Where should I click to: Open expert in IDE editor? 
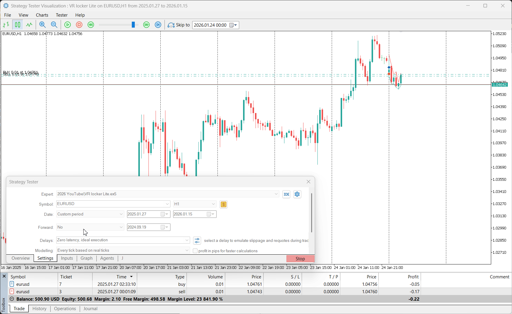pos(286,194)
